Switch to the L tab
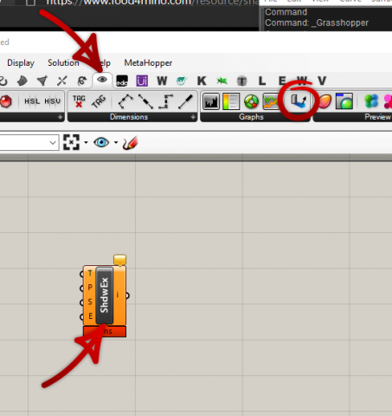 [262, 81]
